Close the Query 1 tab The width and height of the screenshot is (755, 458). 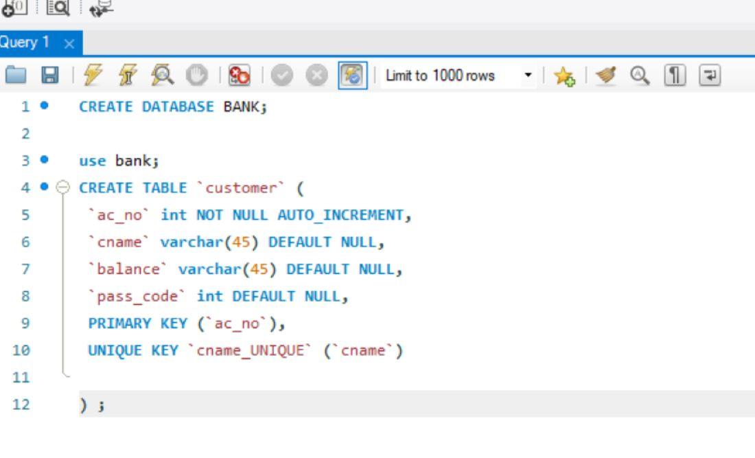pos(69,44)
